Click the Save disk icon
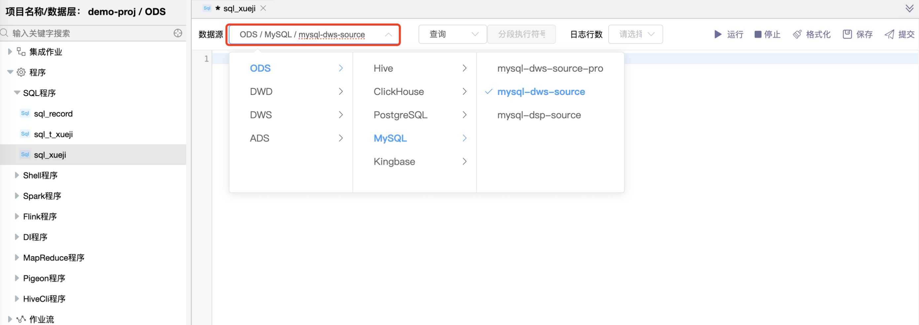Image resolution: width=919 pixels, height=325 pixels. pyautogui.click(x=847, y=34)
